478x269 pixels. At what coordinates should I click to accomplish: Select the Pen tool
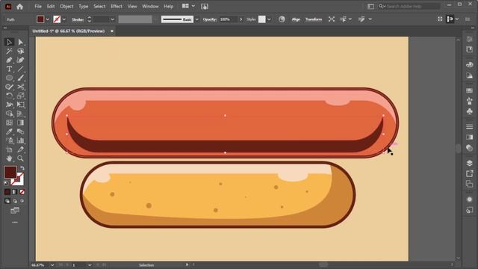9,60
